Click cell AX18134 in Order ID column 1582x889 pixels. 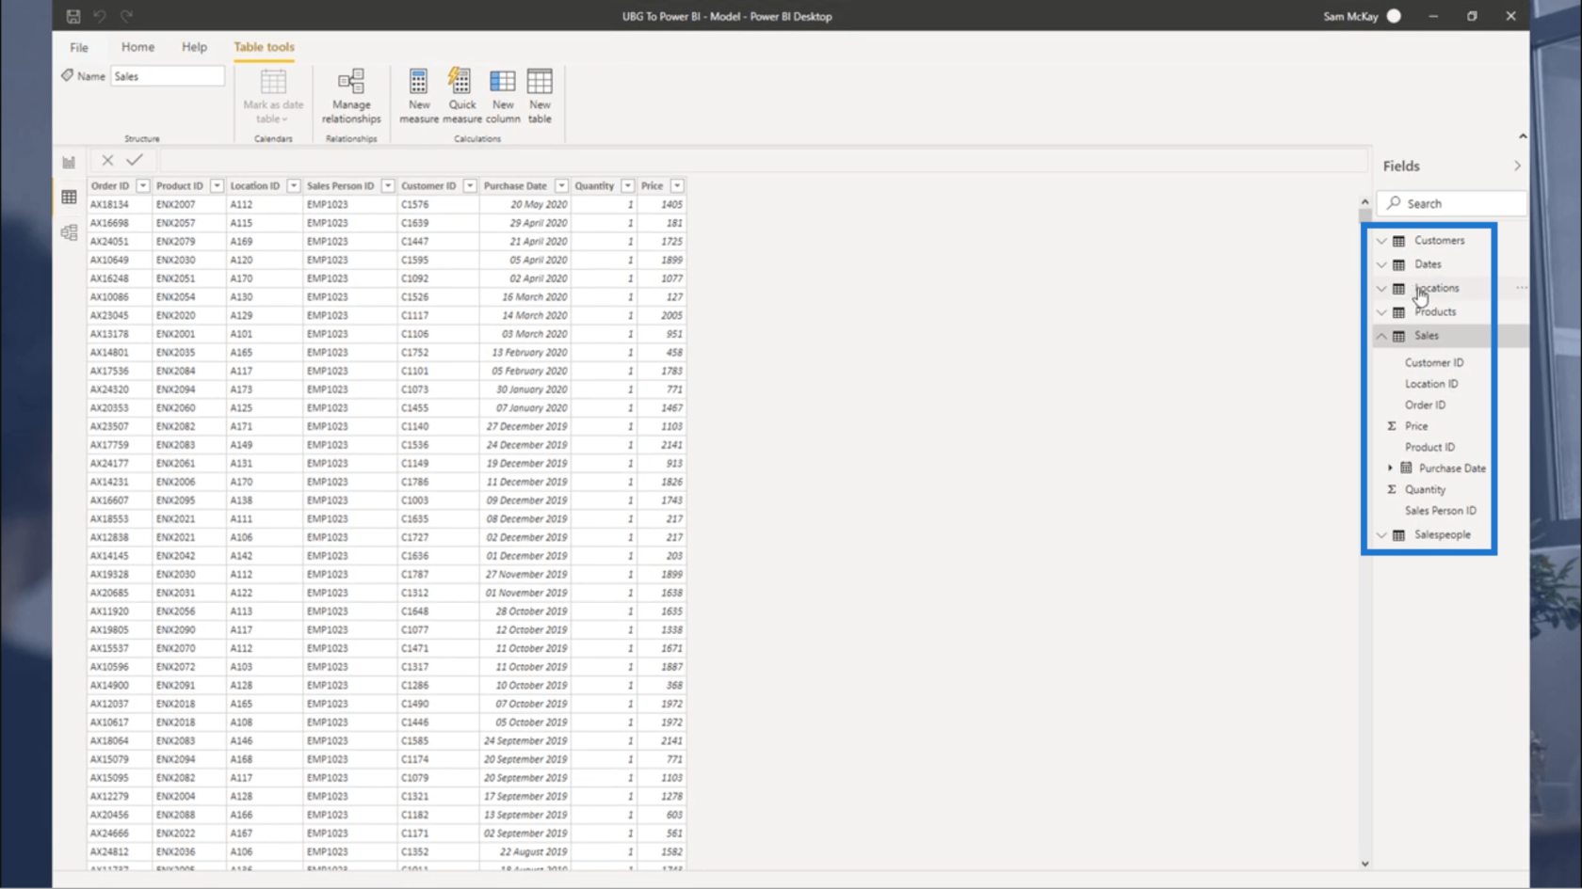[x=109, y=204]
